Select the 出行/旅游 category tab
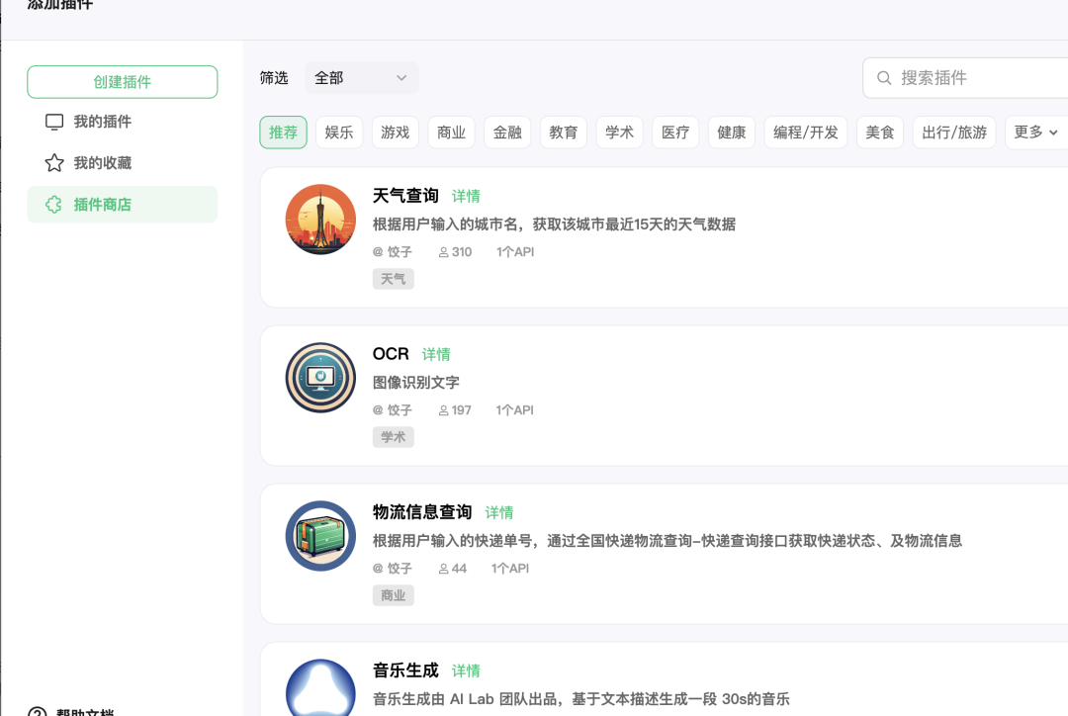The height and width of the screenshot is (716, 1068). (954, 133)
